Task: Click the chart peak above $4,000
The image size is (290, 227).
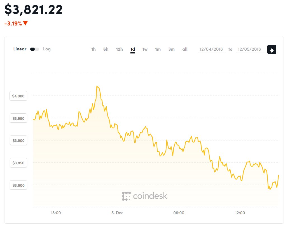Action: (x=97, y=86)
